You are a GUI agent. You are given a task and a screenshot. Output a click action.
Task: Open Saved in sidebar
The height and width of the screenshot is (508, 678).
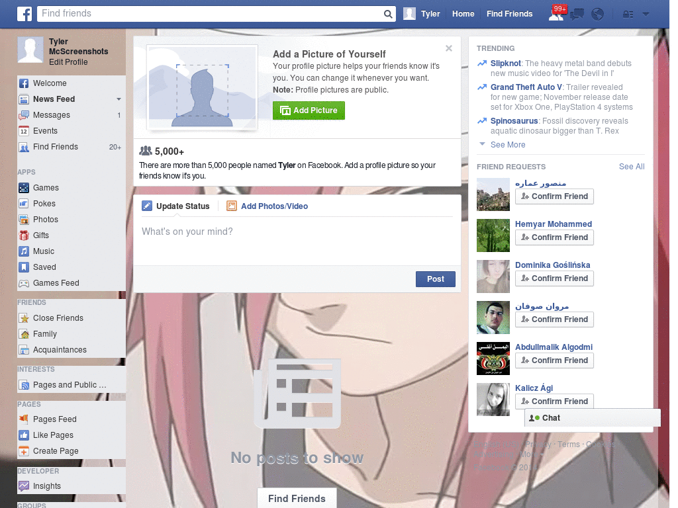coord(72,267)
